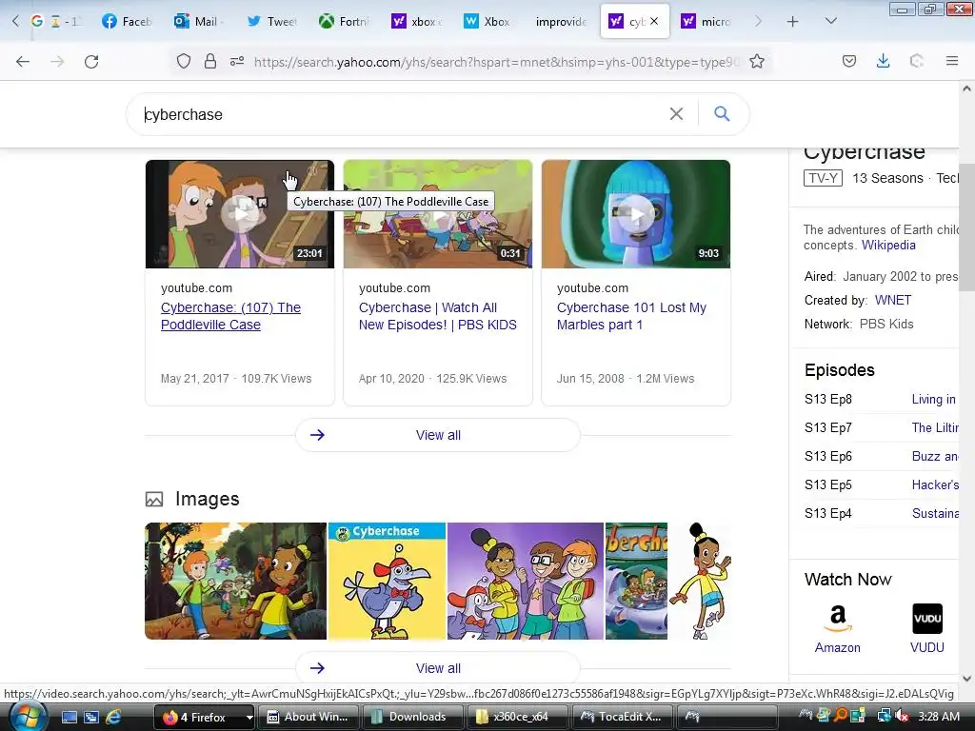The image size is (975, 731).
Task: Click the Switch between windows icon
Action: click(91, 717)
